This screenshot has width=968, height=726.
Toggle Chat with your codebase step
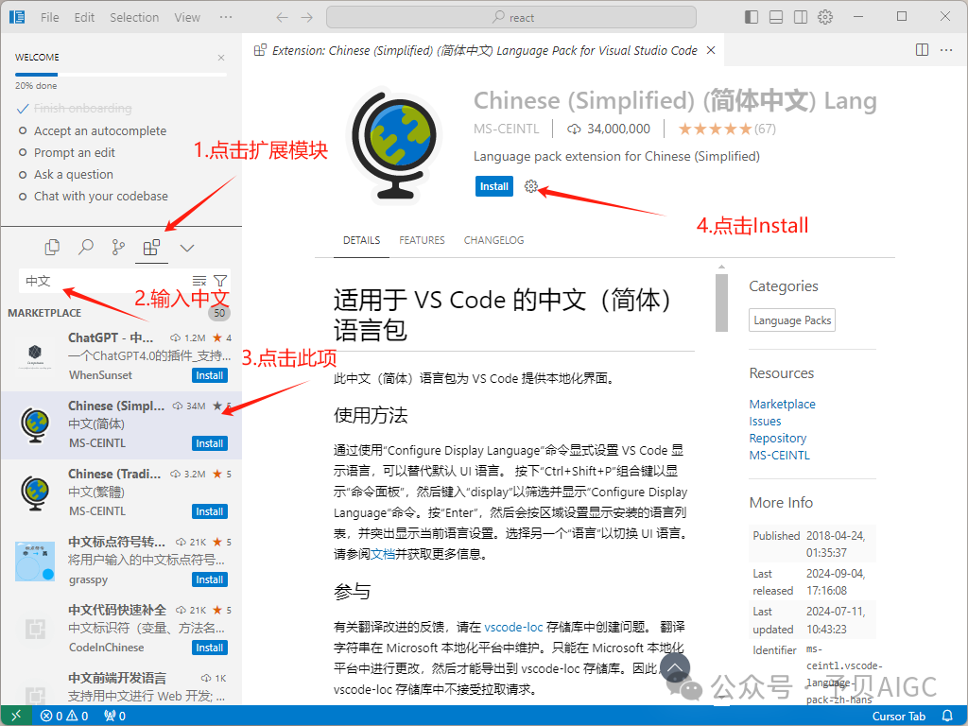tap(94, 197)
